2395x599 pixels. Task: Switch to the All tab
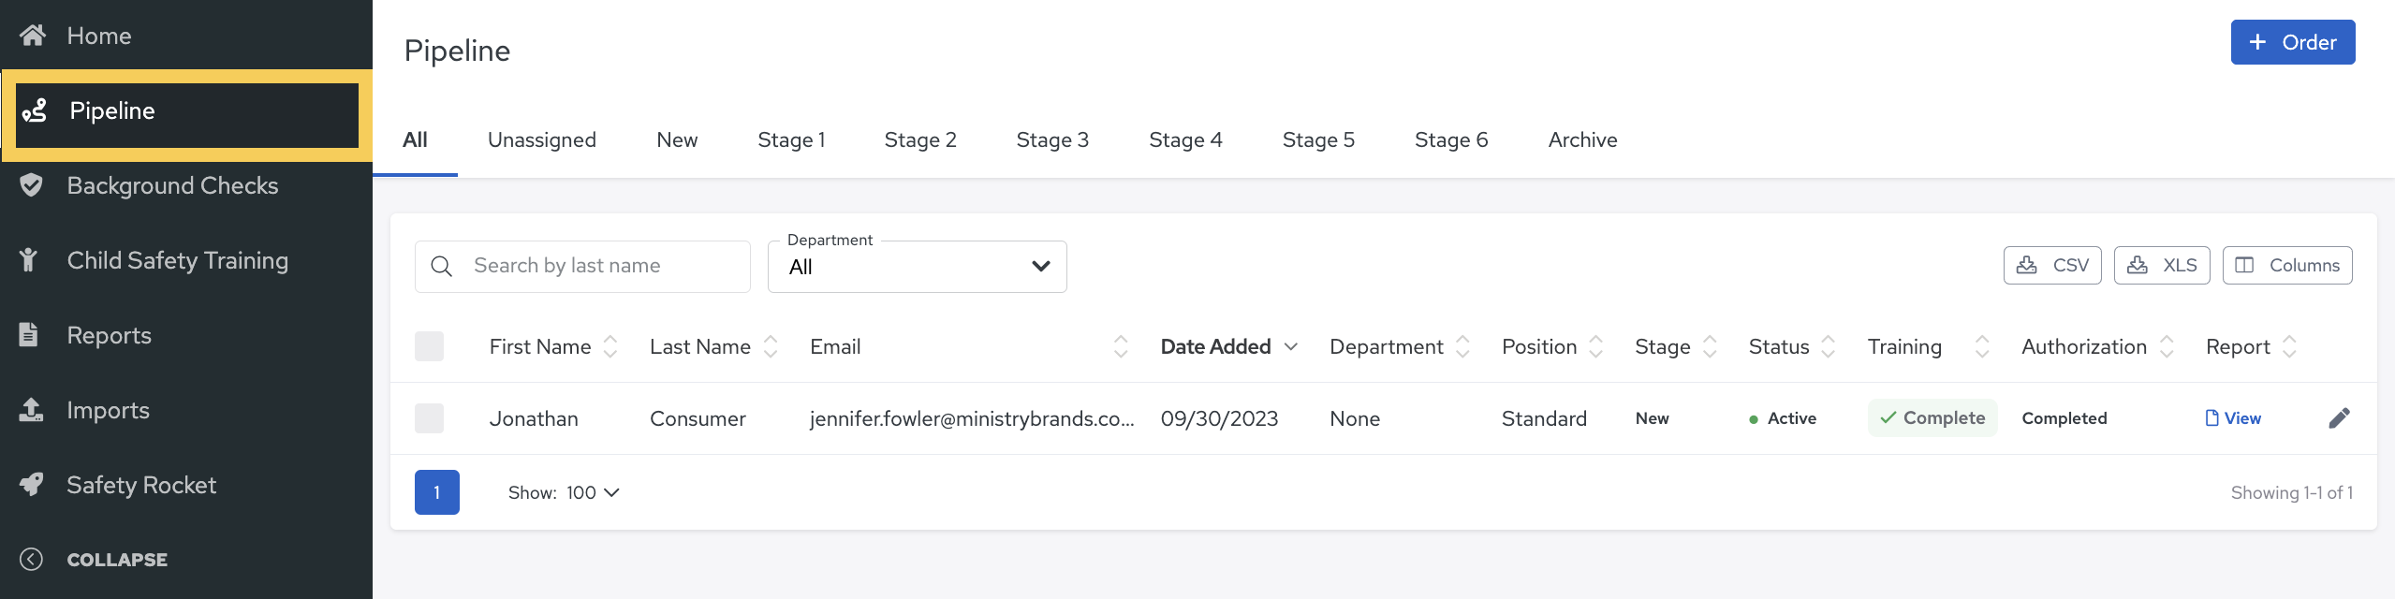[415, 139]
